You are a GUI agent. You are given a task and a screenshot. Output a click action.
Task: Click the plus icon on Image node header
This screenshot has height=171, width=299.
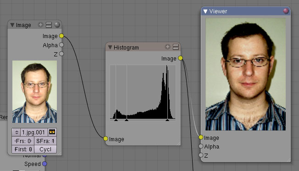click(x=40, y=25)
